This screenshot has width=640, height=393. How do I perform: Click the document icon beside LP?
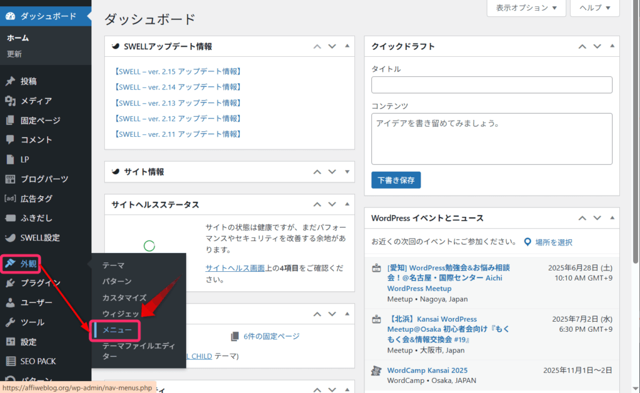11,159
